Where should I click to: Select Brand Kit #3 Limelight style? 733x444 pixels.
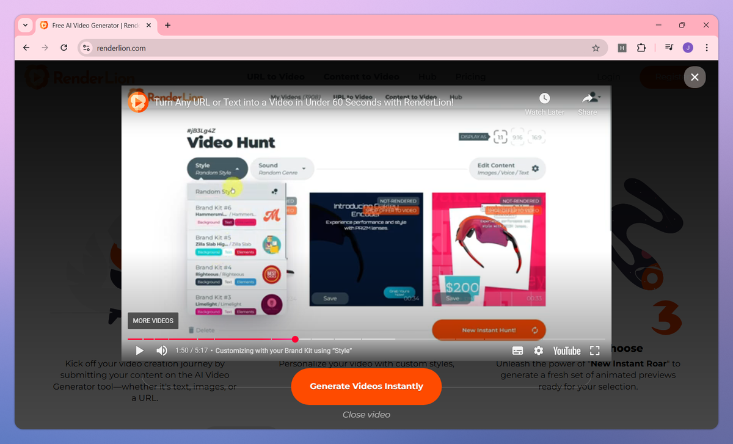[237, 303]
